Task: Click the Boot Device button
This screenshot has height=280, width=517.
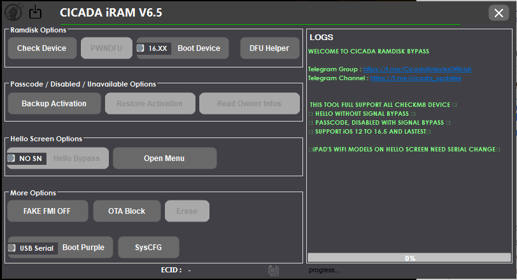Action: pos(199,48)
